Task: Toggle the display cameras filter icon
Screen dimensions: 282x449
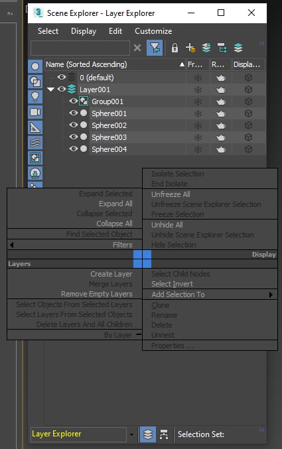Action: coord(35,112)
